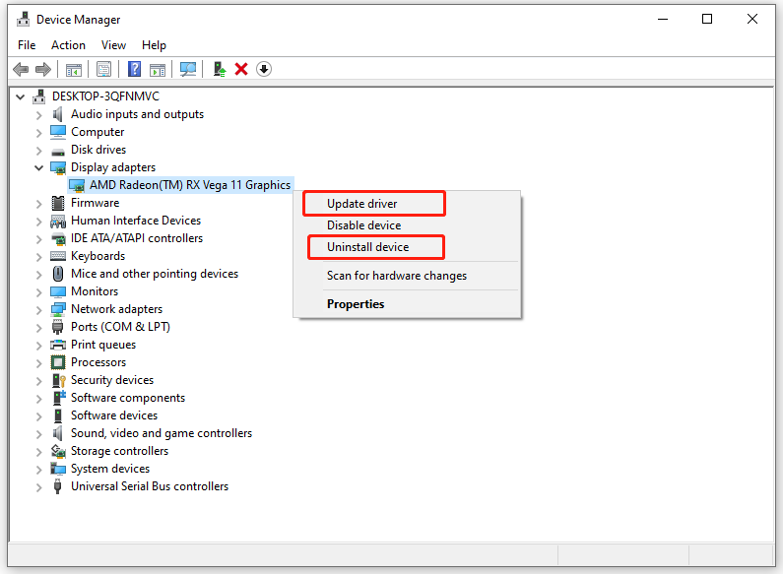Click the Audio inputs and outputs speaker icon

tap(58, 114)
